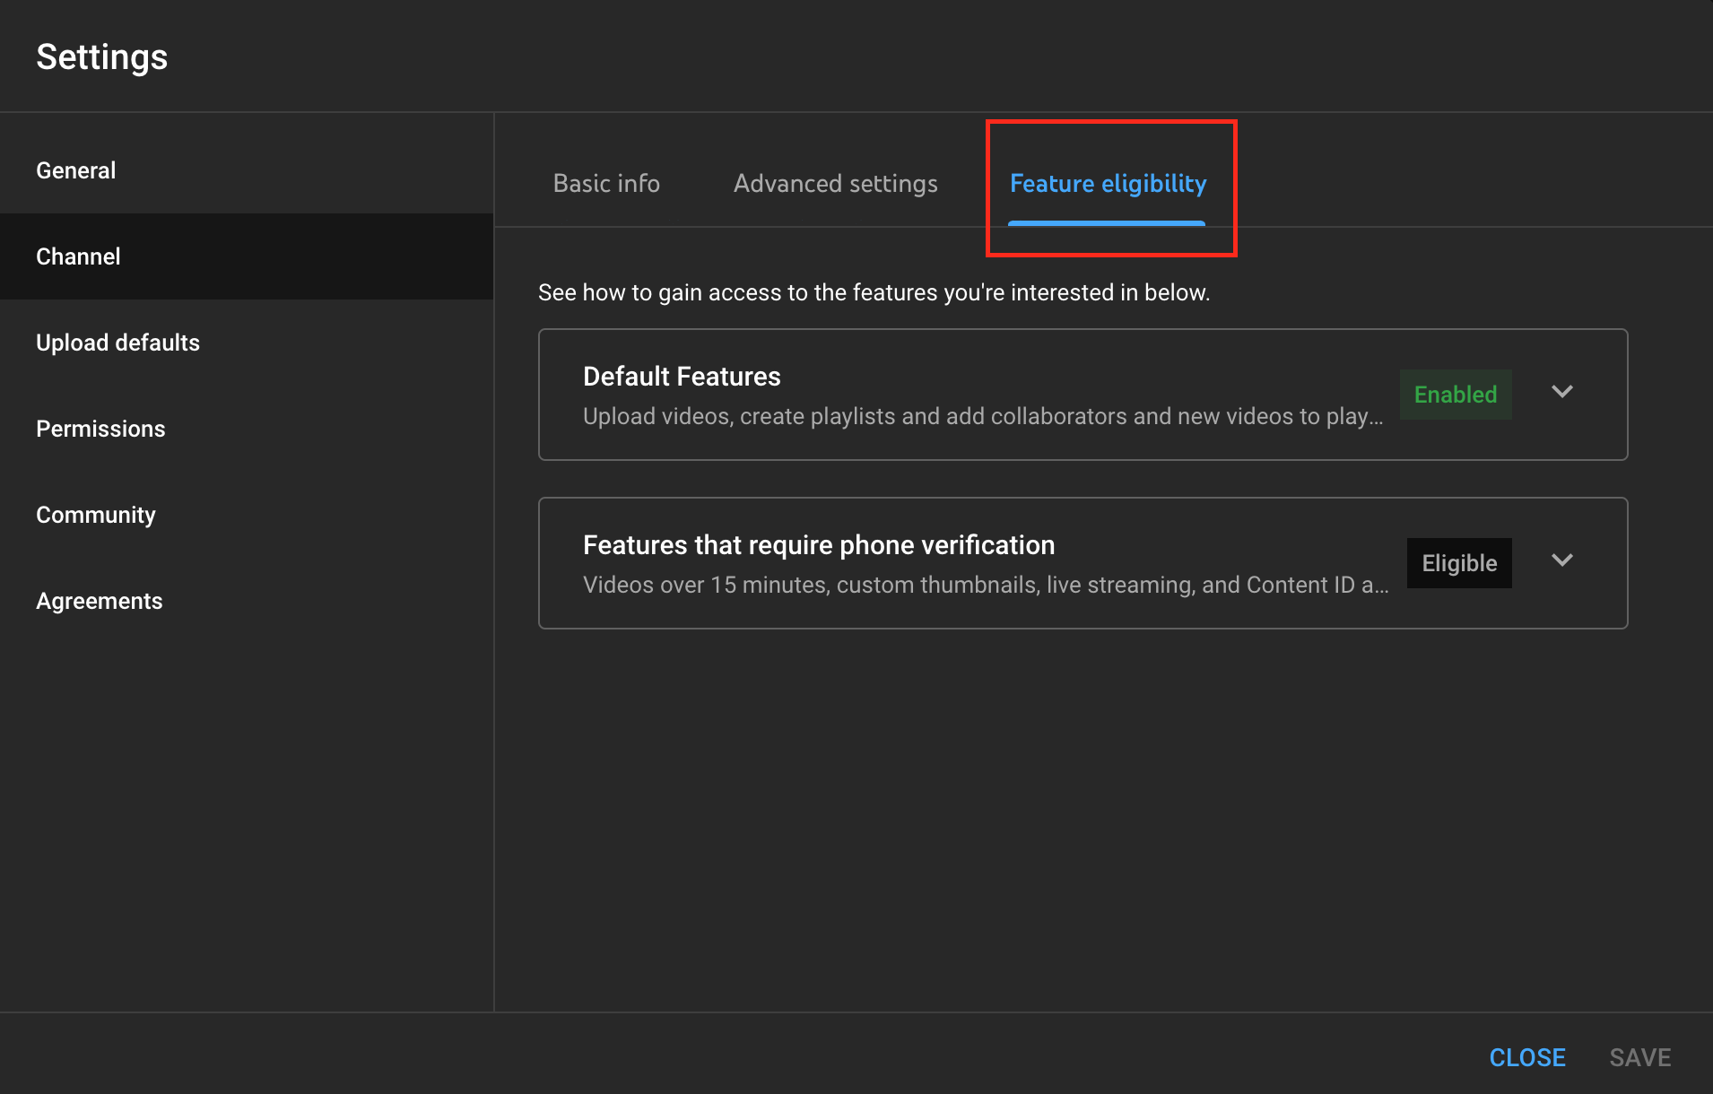Click the Settings dialog title
The height and width of the screenshot is (1094, 1713).
click(x=102, y=57)
